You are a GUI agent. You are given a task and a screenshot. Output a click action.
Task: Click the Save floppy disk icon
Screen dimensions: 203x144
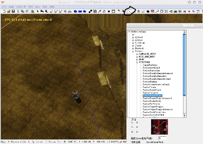tap(13, 11)
